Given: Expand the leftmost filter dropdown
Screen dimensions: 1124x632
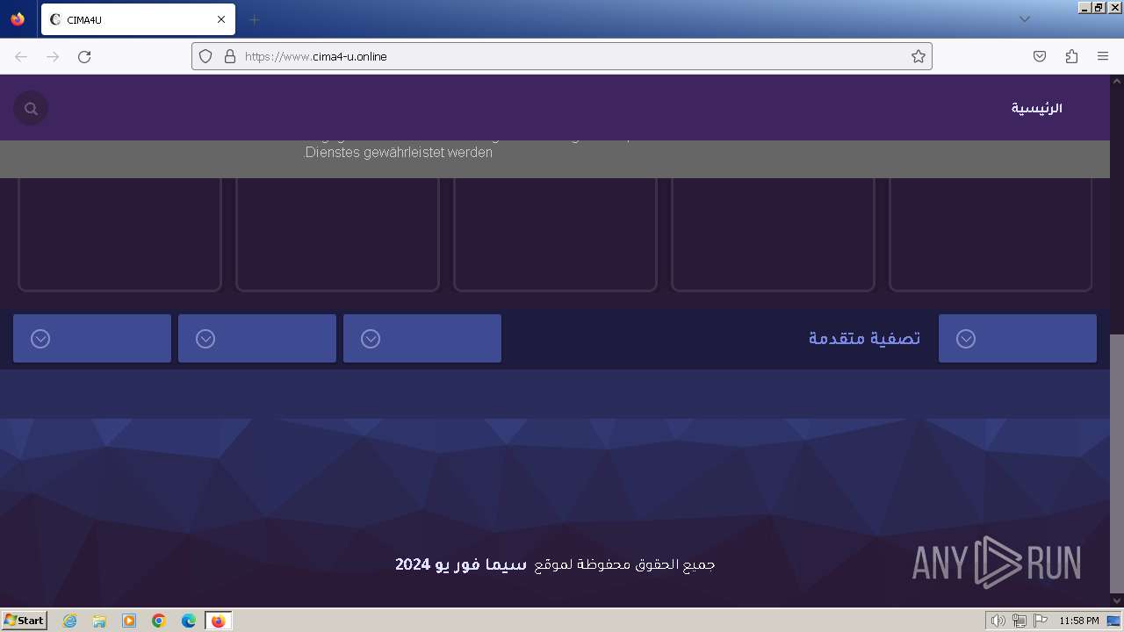Looking at the screenshot, I should pyautogui.click(x=92, y=339).
